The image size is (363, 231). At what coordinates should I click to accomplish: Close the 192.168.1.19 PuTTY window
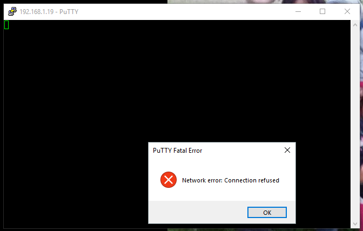(347, 11)
